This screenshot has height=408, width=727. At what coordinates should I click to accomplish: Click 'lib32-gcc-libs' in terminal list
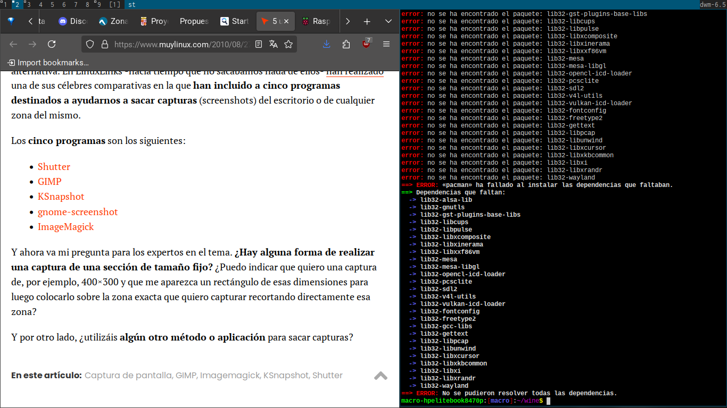pyautogui.click(x=446, y=326)
